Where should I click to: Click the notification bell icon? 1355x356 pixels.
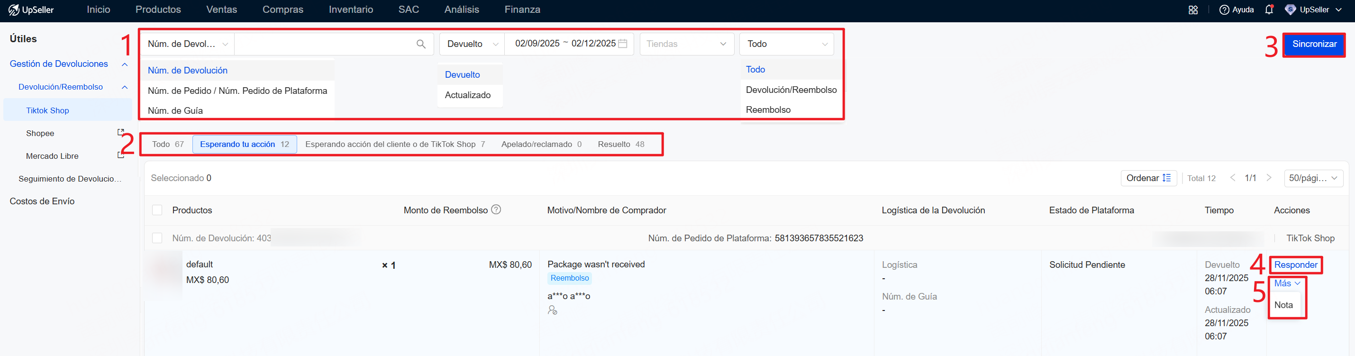click(x=1269, y=9)
